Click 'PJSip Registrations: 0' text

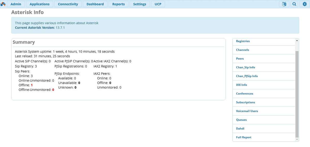tap(71, 66)
